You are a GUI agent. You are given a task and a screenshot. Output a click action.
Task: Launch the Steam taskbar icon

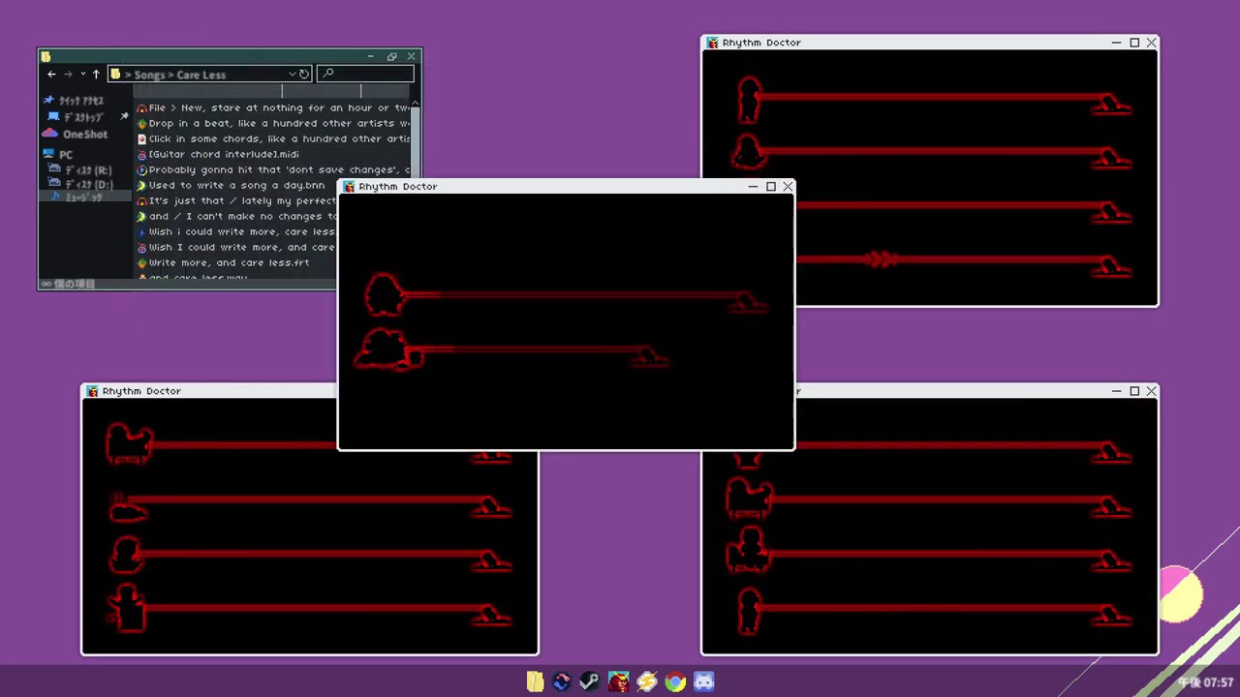589,682
